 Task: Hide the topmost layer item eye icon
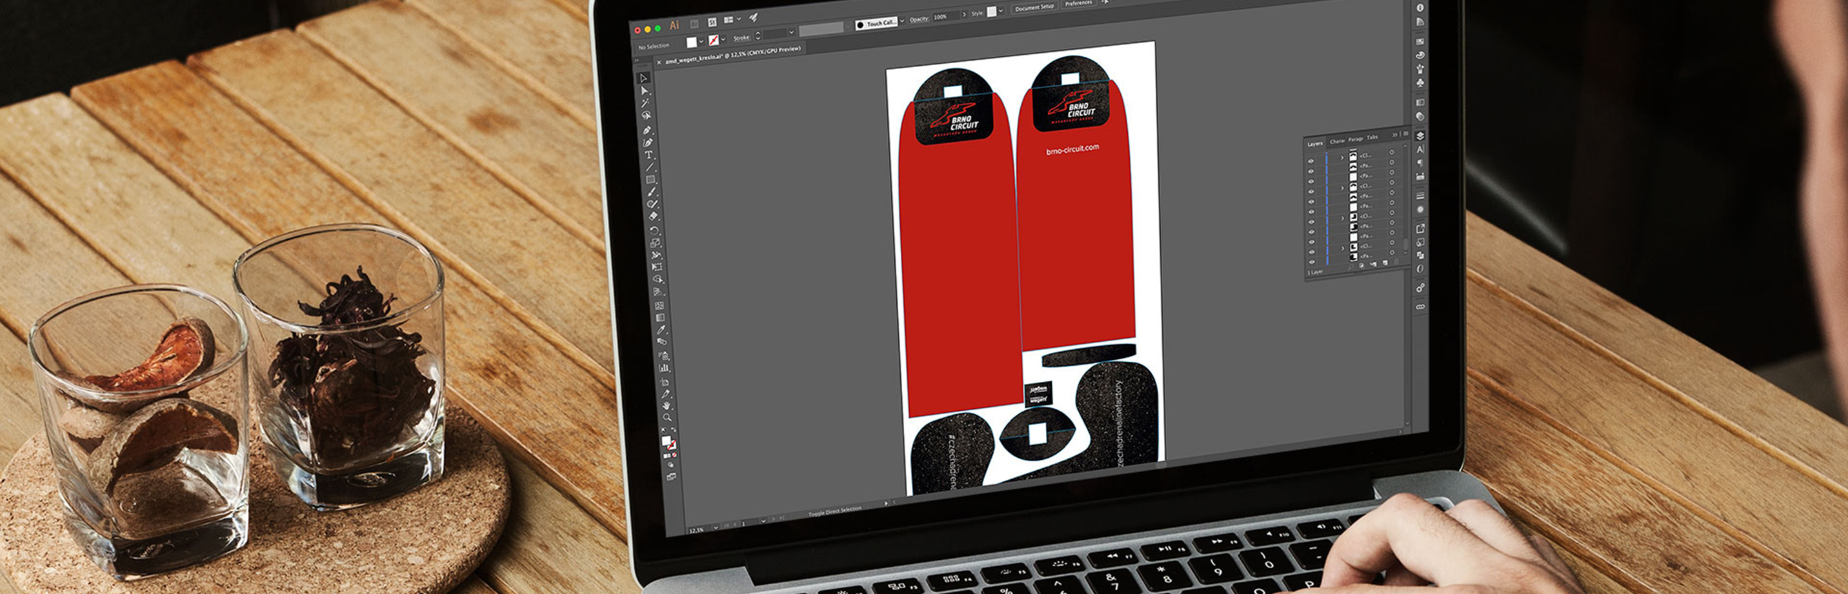(x=1311, y=161)
